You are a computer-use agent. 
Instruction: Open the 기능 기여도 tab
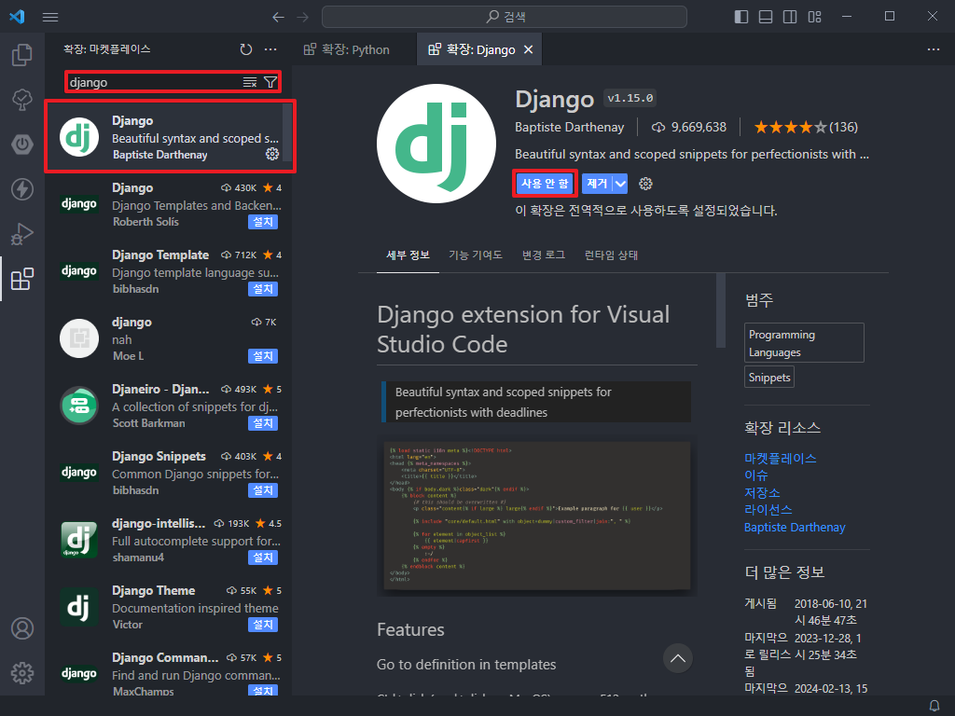476,255
